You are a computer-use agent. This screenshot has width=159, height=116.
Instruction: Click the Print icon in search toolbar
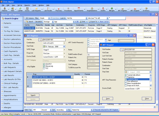(x=80, y=22)
